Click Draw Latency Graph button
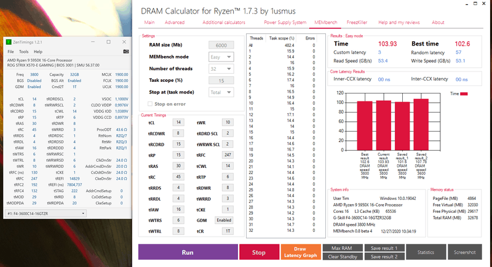This screenshot has width=492, height=267. pos(301,252)
